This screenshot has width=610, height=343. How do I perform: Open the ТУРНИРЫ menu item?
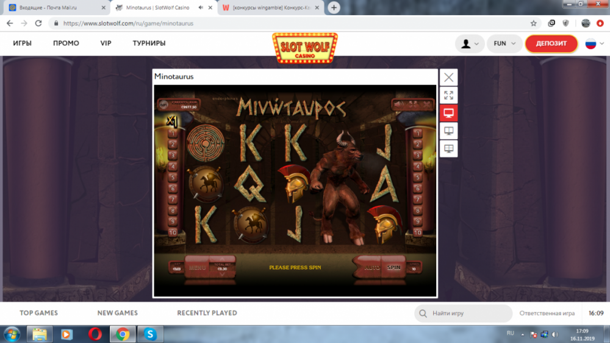[x=149, y=44]
